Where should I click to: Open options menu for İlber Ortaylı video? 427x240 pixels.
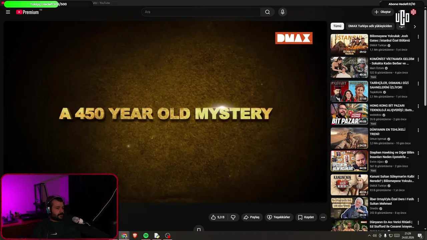(418, 200)
